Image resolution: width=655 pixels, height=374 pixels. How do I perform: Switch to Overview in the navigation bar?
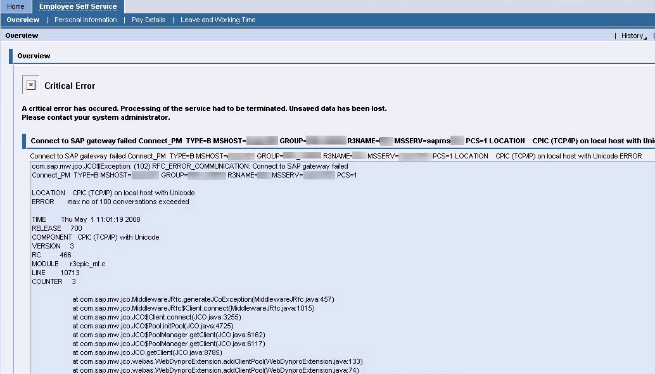point(23,20)
